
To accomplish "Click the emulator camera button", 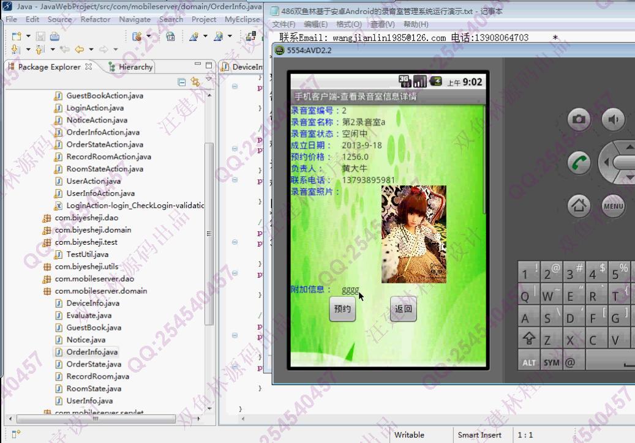I will tap(579, 119).
